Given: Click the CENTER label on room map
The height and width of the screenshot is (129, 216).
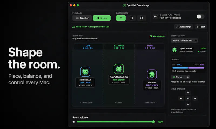Looking at the screenshot, I should point(119,103).
